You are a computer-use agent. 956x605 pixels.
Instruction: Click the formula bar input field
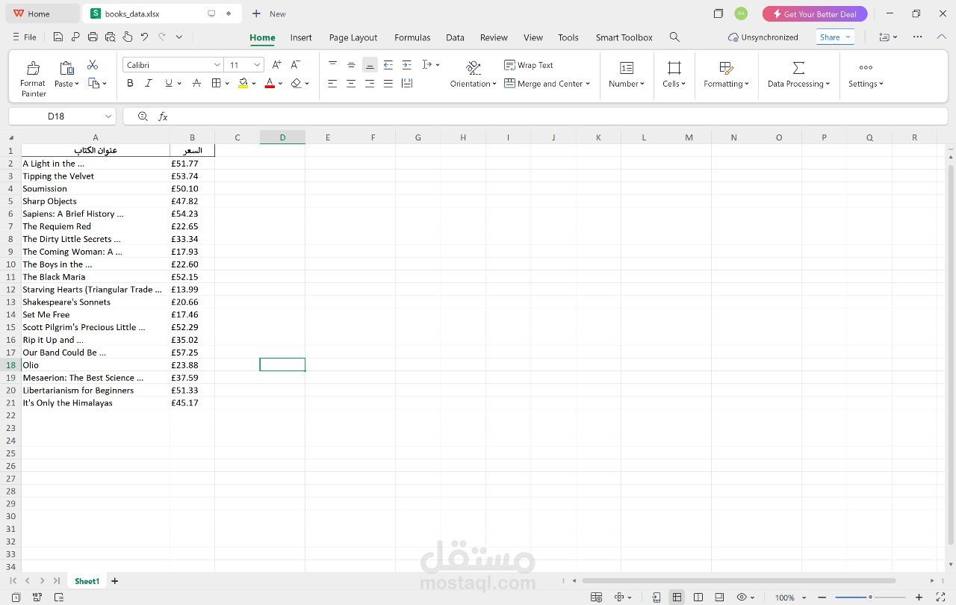point(560,117)
